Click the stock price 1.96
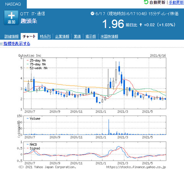The width and height of the screenshot is (184, 169). [x=113, y=24]
